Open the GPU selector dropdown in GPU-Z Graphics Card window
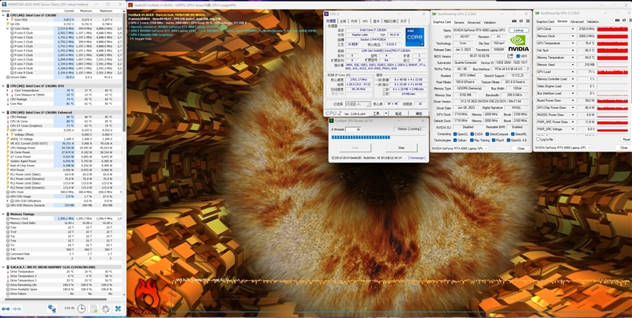Viewport: 632px width, 318px height. (x=459, y=148)
